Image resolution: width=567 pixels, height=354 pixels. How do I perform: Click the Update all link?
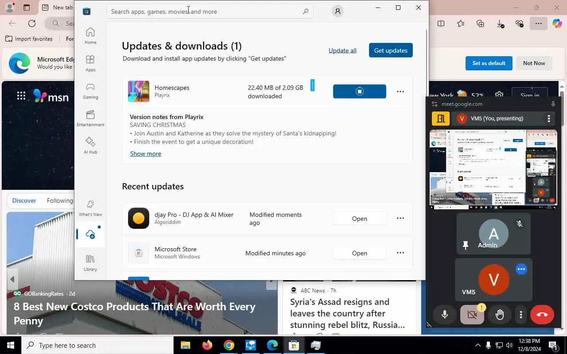[x=342, y=50]
